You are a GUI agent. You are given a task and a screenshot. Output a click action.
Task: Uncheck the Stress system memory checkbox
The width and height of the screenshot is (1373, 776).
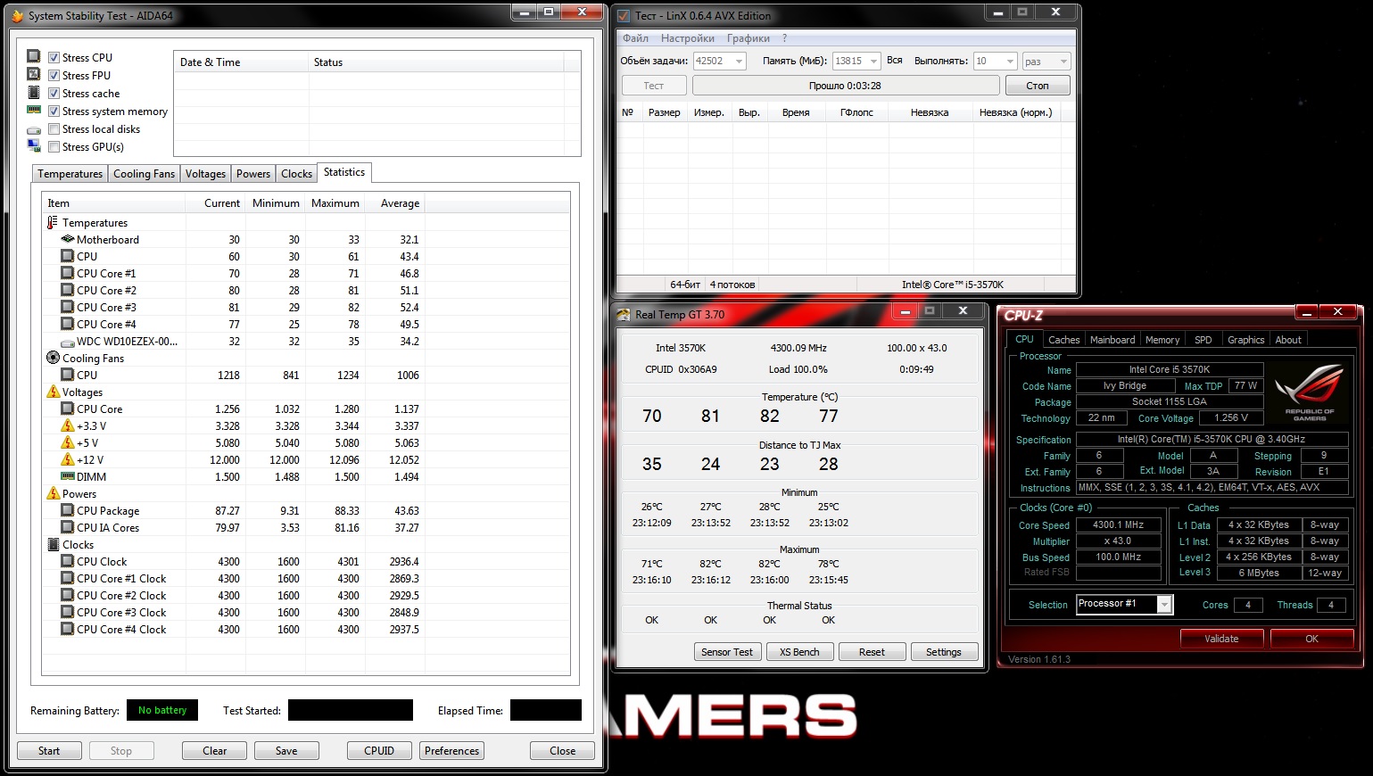pyautogui.click(x=54, y=111)
